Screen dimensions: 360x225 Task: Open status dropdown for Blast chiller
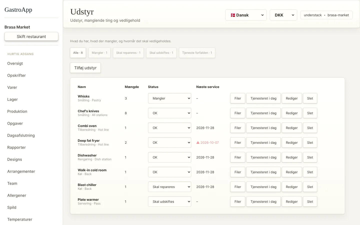169,187
